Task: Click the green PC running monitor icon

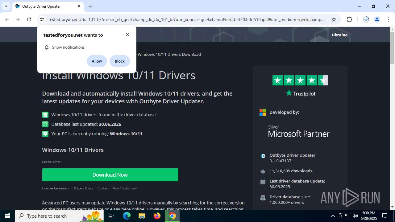Action: pos(45,134)
